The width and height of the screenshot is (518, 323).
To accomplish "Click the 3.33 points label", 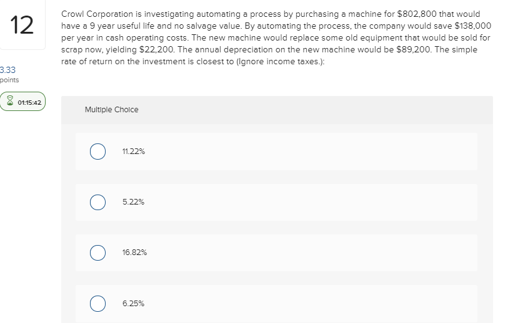I will (9, 75).
